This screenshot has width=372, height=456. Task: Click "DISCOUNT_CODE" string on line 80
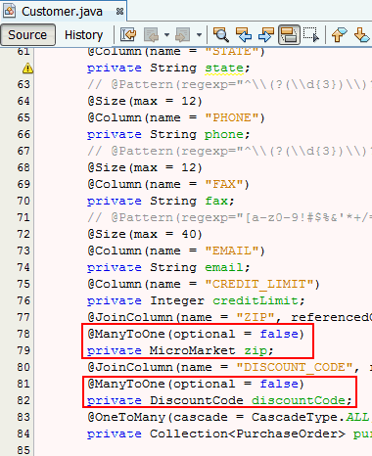(294, 367)
